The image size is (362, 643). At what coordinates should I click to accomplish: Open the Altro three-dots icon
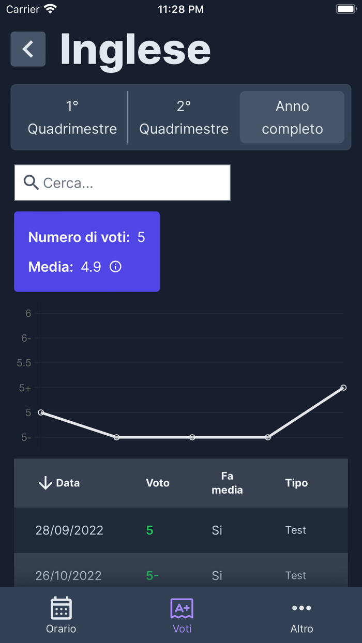(x=301, y=608)
